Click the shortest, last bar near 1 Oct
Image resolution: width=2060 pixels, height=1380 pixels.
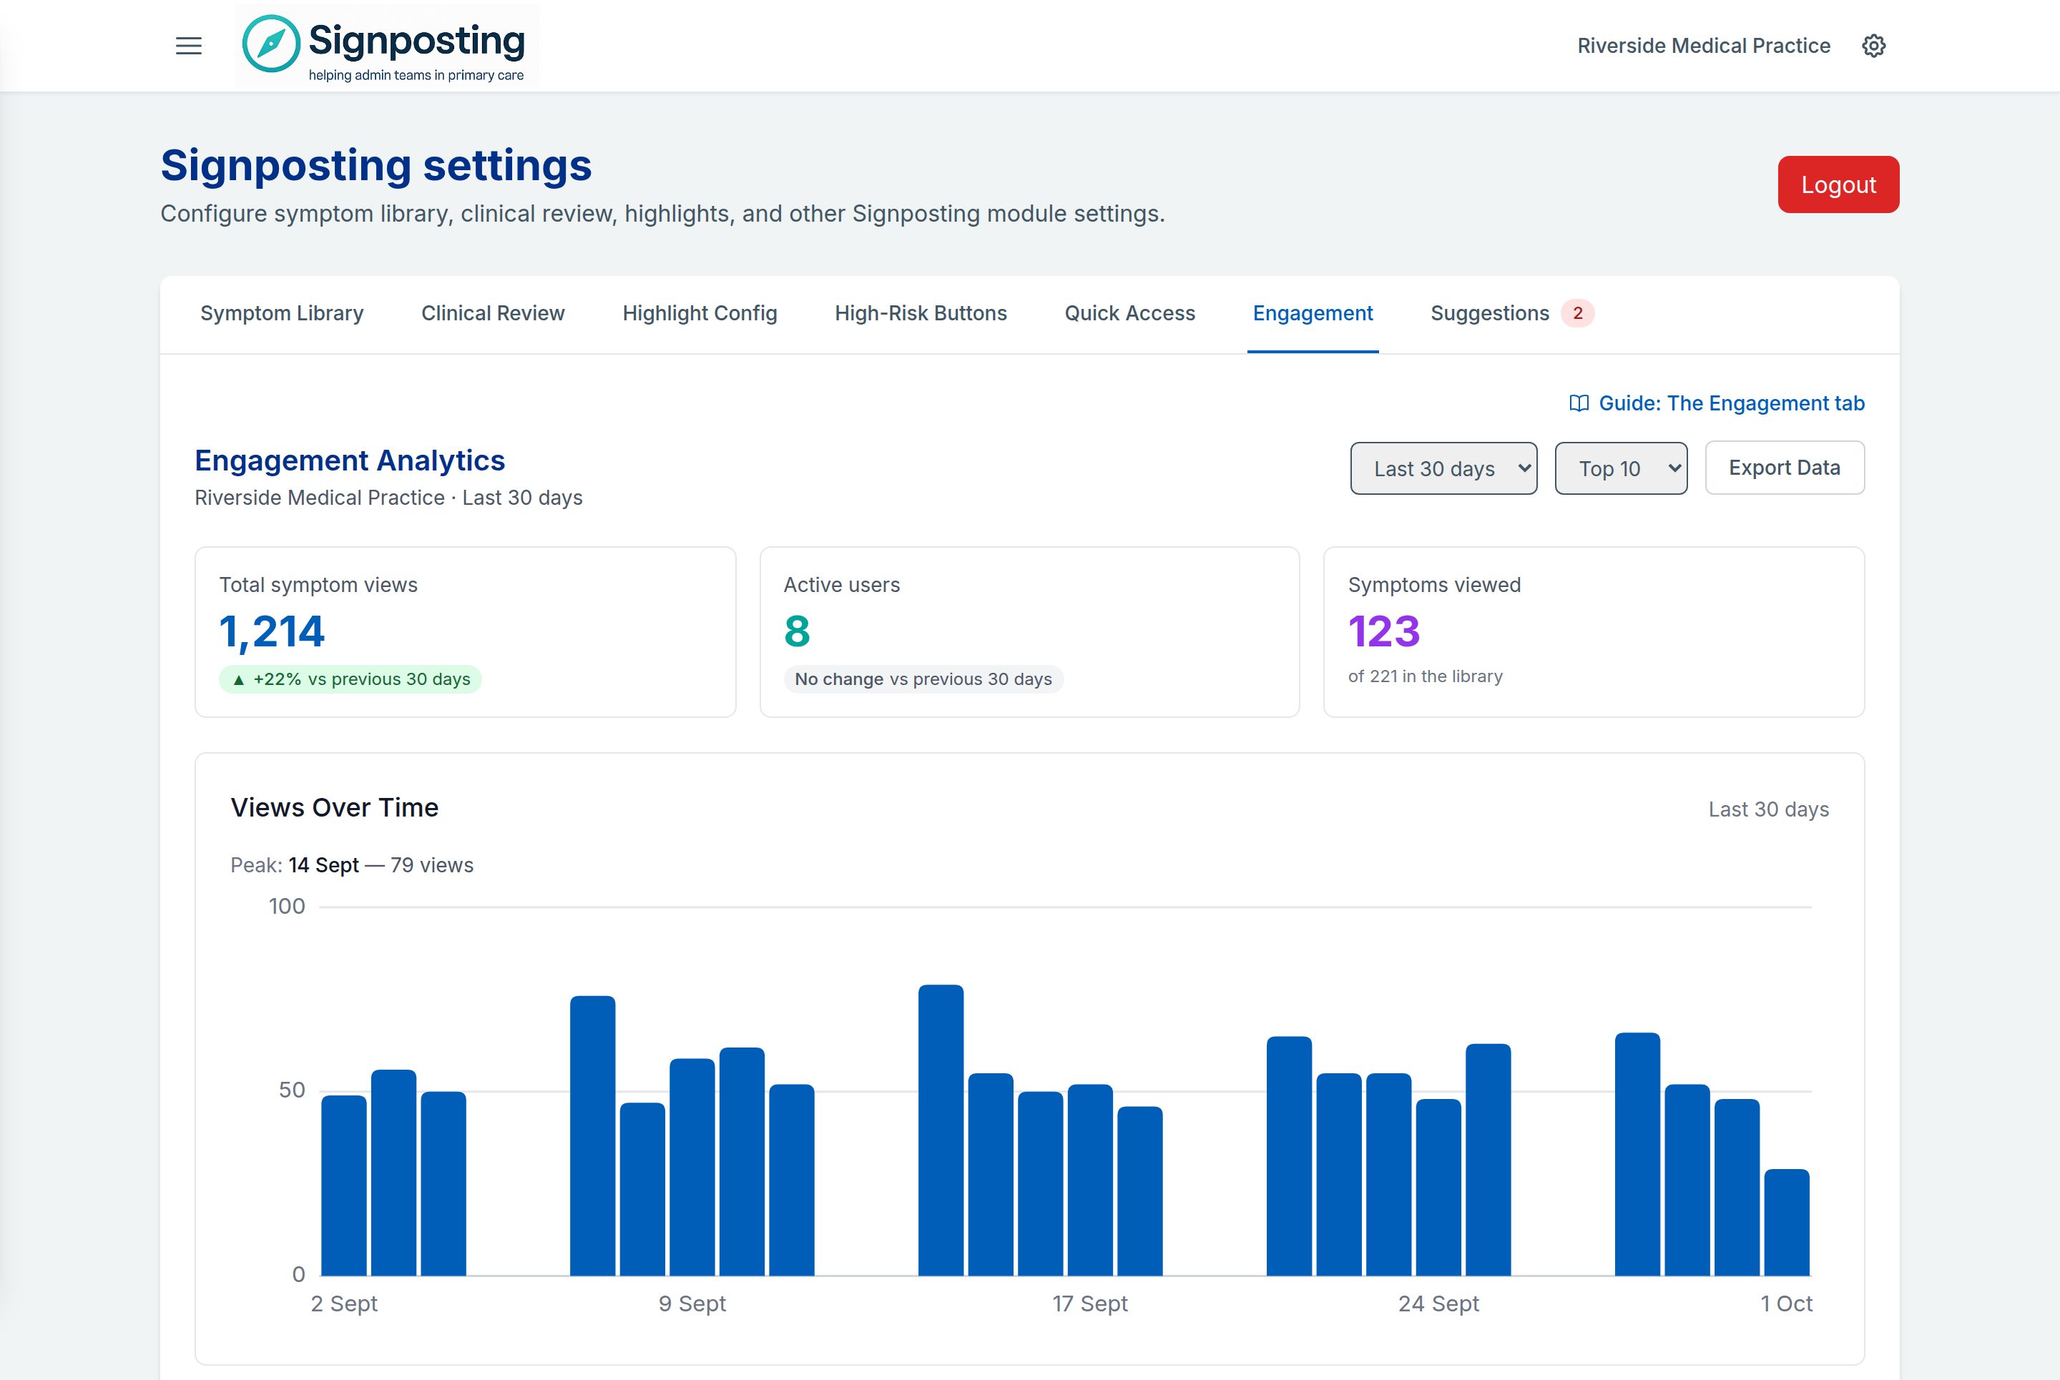[1786, 1223]
